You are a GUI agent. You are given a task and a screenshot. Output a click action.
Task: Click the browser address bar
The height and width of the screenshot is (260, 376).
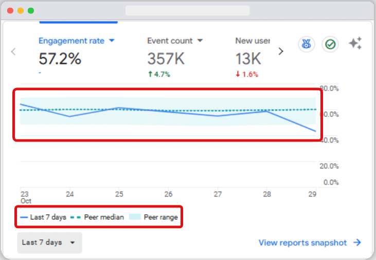click(188, 11)
